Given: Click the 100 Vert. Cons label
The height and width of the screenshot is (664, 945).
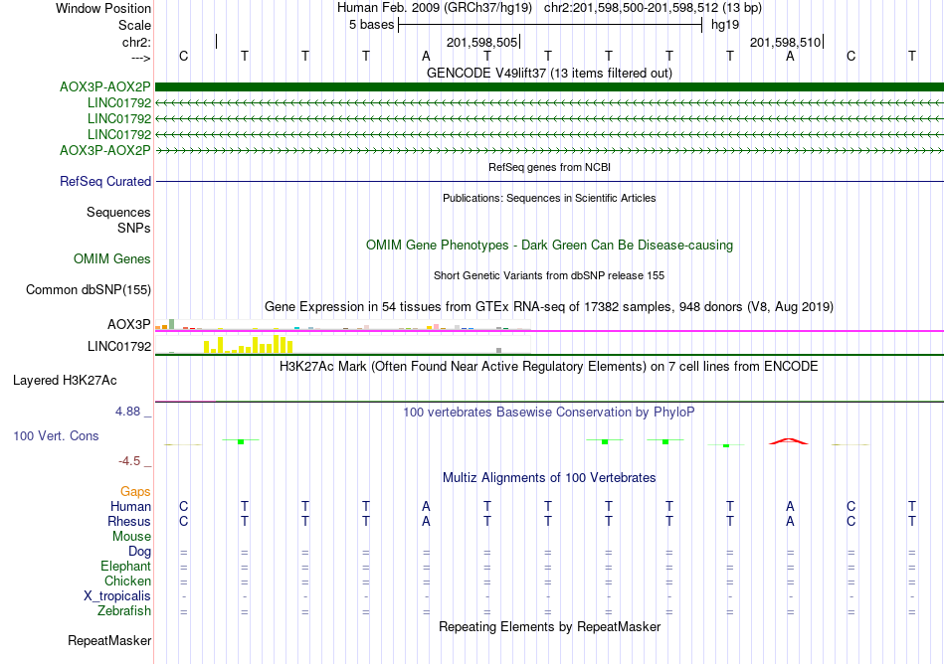Looking at the screenshot, I should point(56,435).
